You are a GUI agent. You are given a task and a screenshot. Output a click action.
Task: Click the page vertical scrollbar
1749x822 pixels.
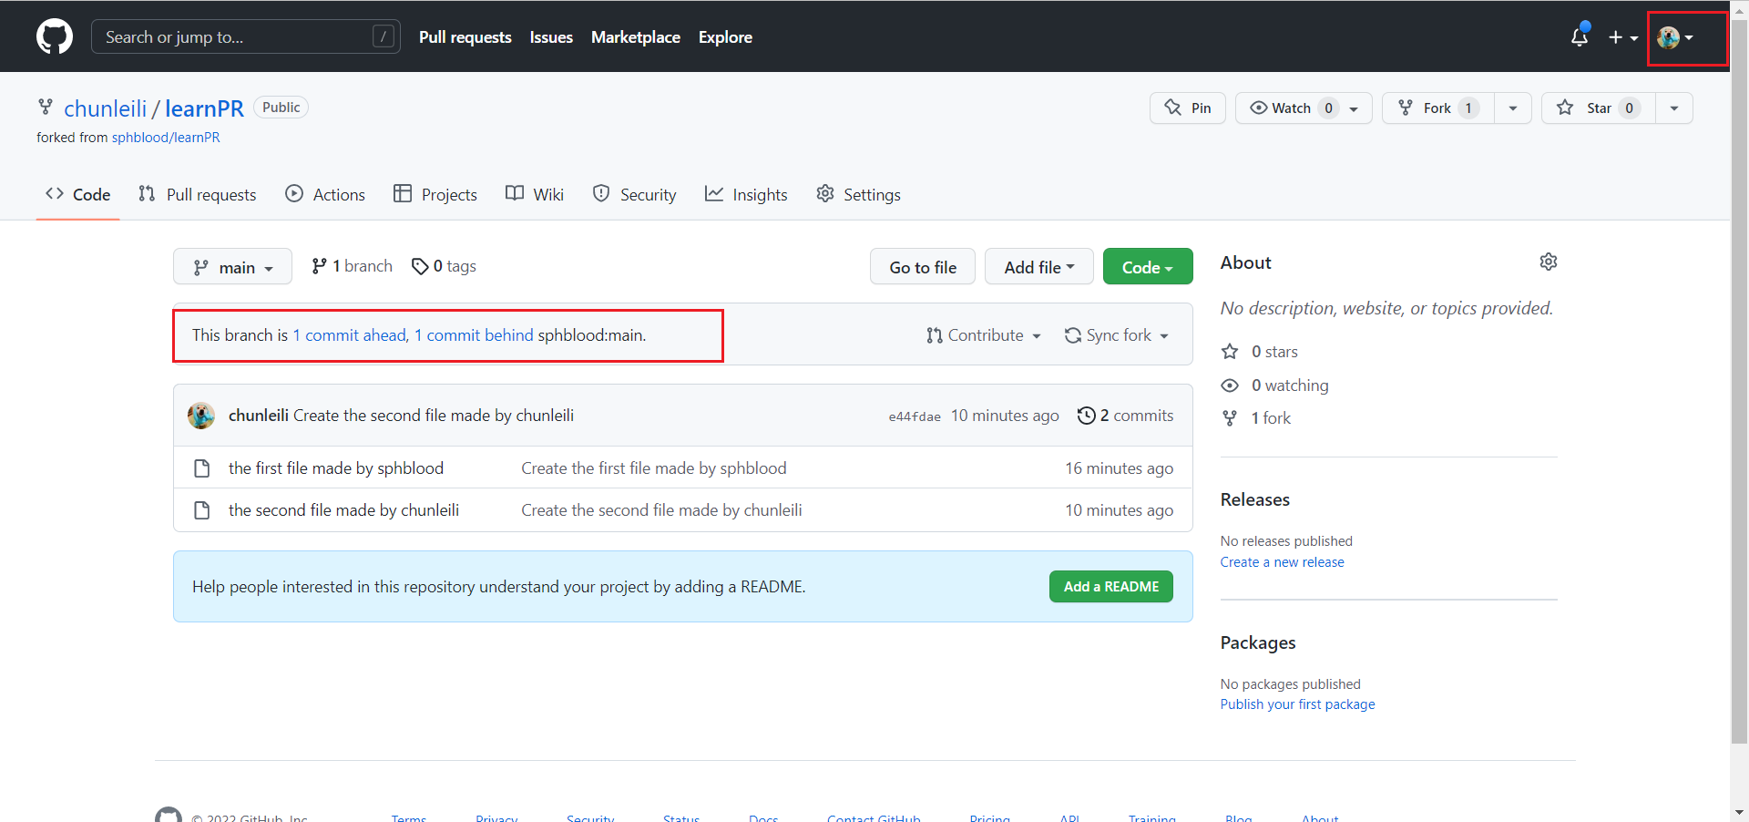click(x=1739, y=383)
